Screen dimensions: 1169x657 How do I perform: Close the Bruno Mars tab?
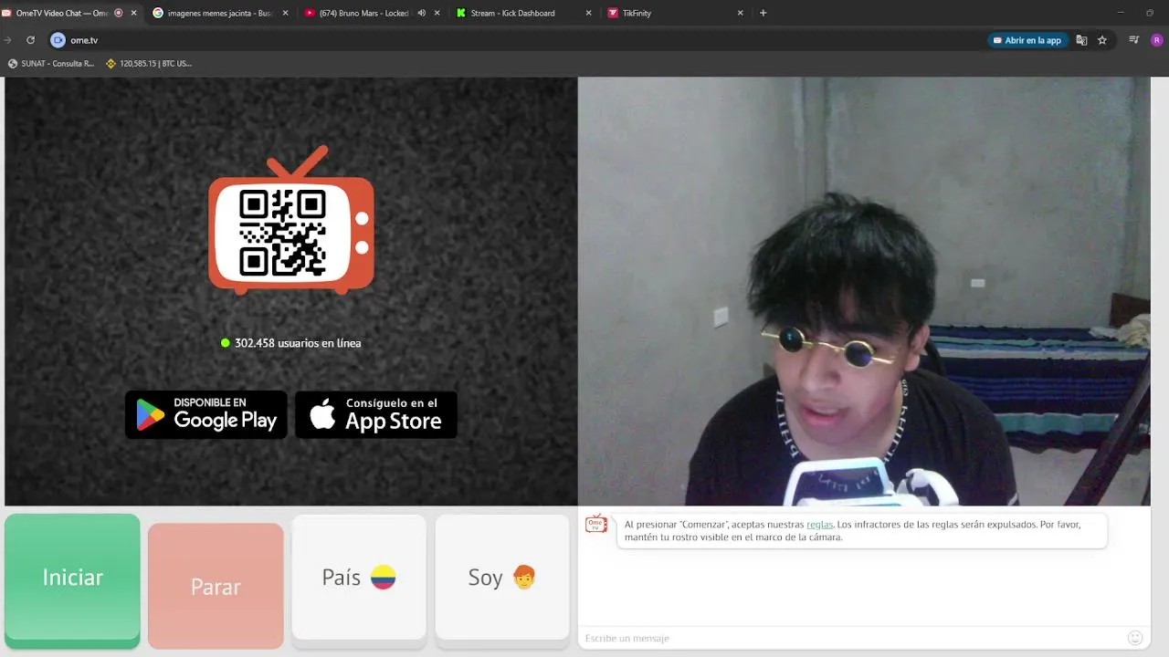tap(437, 13)
